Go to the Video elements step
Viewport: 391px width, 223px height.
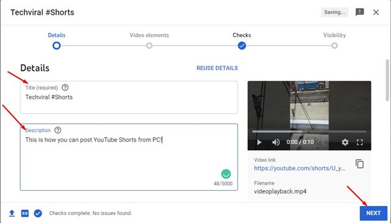point(149,35)
